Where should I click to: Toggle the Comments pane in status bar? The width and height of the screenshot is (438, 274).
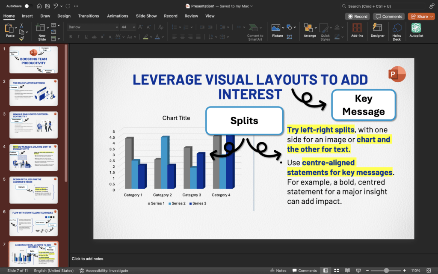304,271
